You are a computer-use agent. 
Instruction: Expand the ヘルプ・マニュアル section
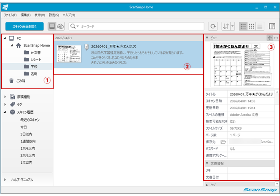(5, 180)
